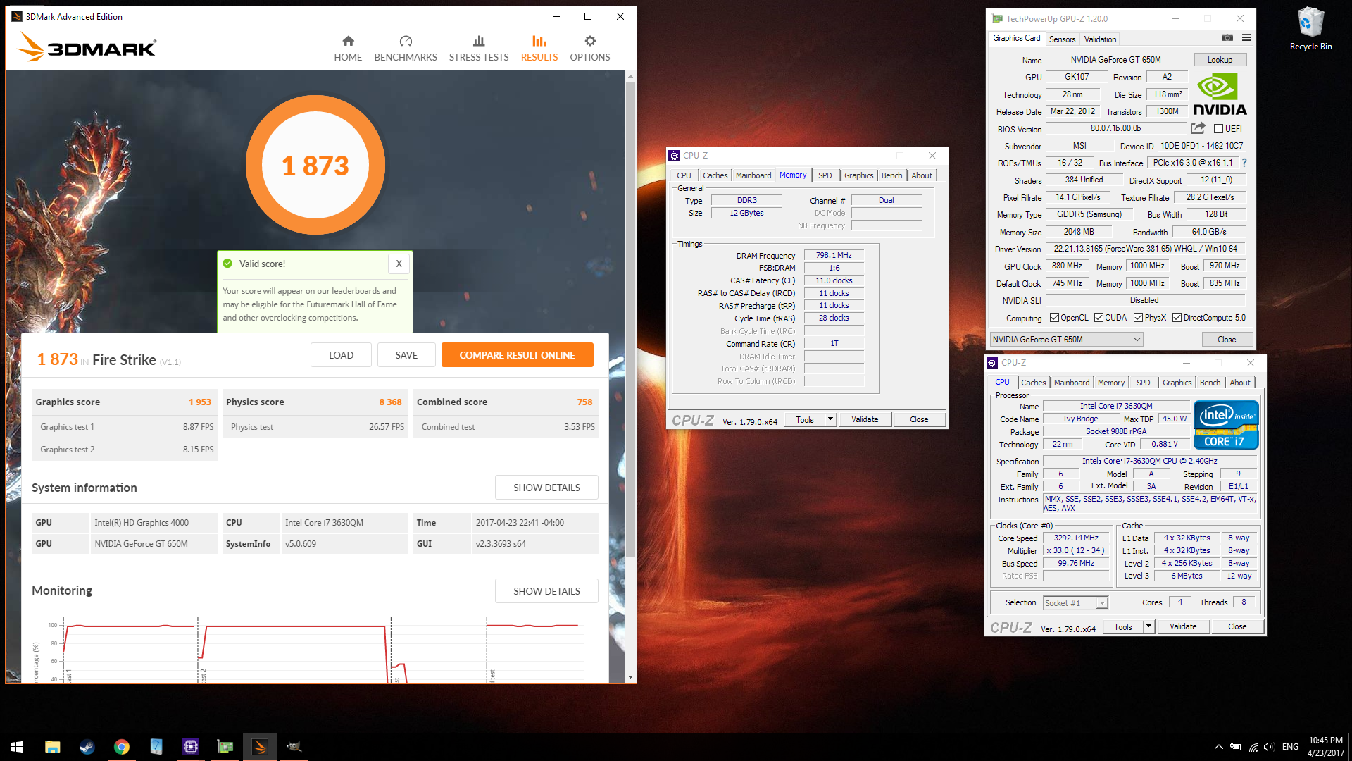Open the battery power tray icon

click(x=1236, y=747)
